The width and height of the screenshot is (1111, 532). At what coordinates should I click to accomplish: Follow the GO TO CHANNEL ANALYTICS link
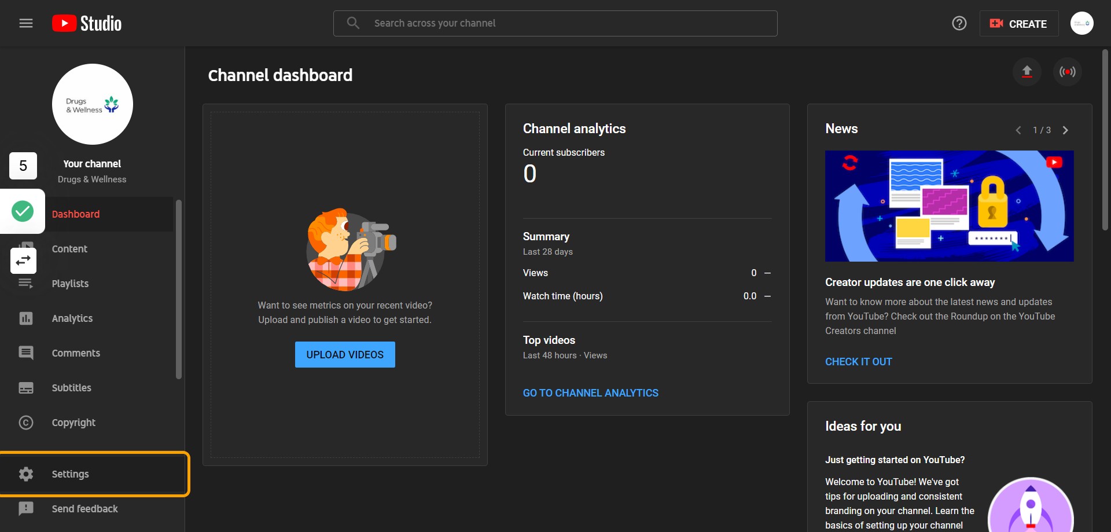591,393
